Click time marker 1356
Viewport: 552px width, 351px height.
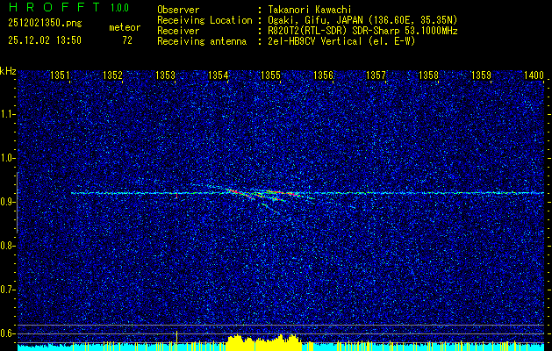[x=323, y=75]
